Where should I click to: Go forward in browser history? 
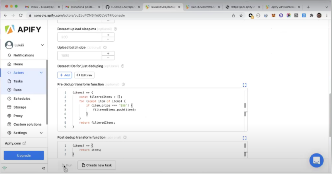pos(13,16)
